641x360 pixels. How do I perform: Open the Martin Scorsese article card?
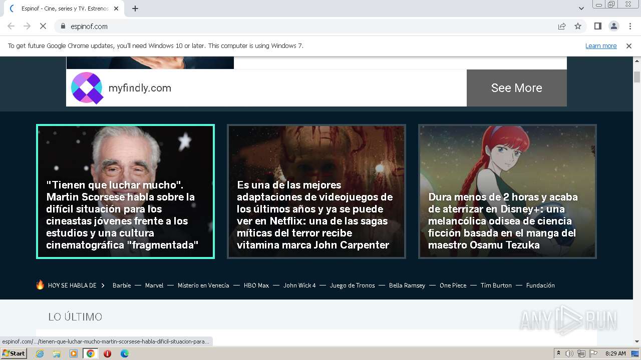125,191
